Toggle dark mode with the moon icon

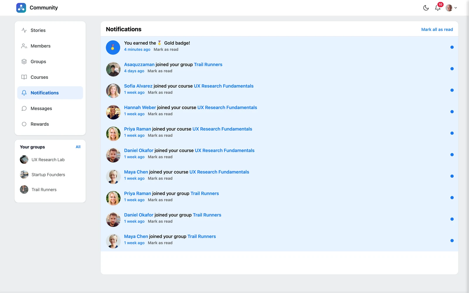pyautogui.click(x=426, y=8)
